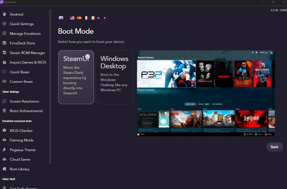Switch language using the Spanish flag
Viewport: 287px width, 189px height.
(x=79, y=18)
